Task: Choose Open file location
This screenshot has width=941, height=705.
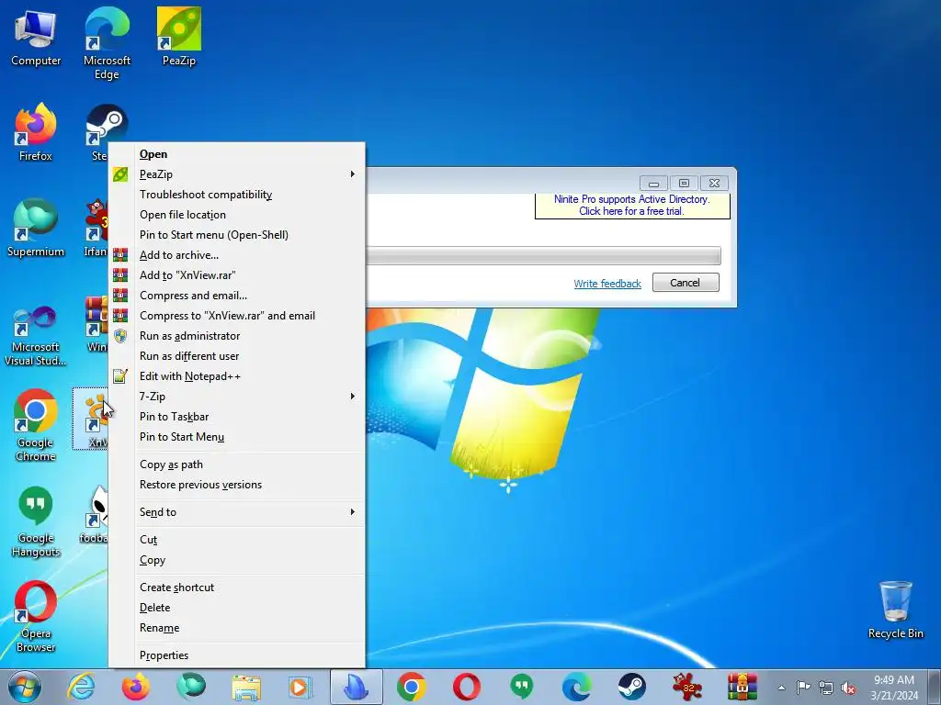Action: tap(237, 215)
